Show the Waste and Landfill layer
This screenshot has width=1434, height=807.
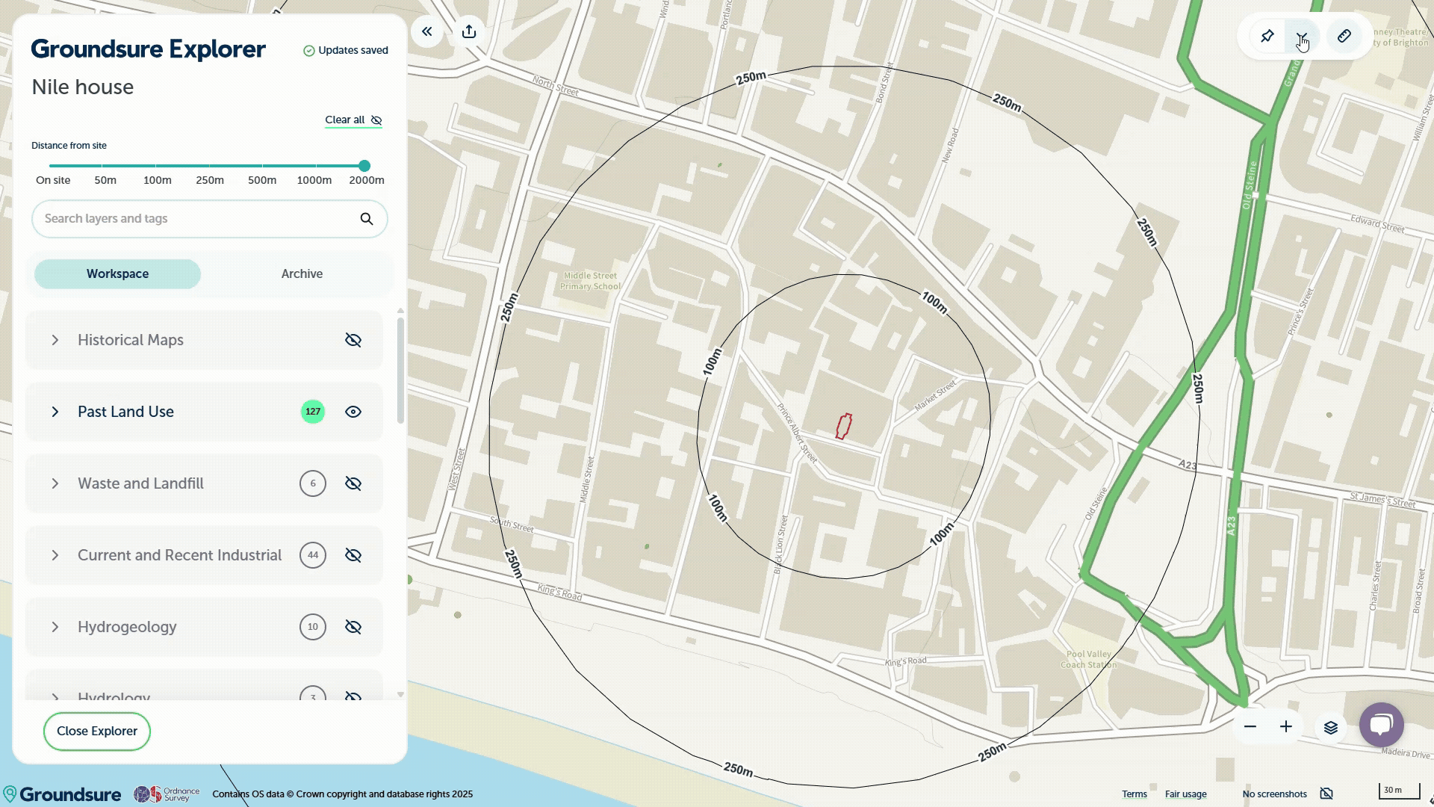[353, 483]
